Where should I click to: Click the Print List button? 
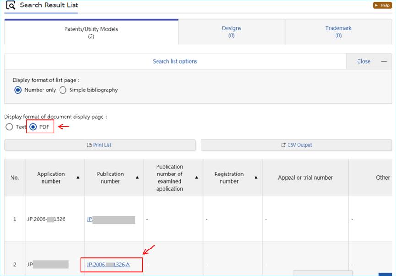pos(100,145)
